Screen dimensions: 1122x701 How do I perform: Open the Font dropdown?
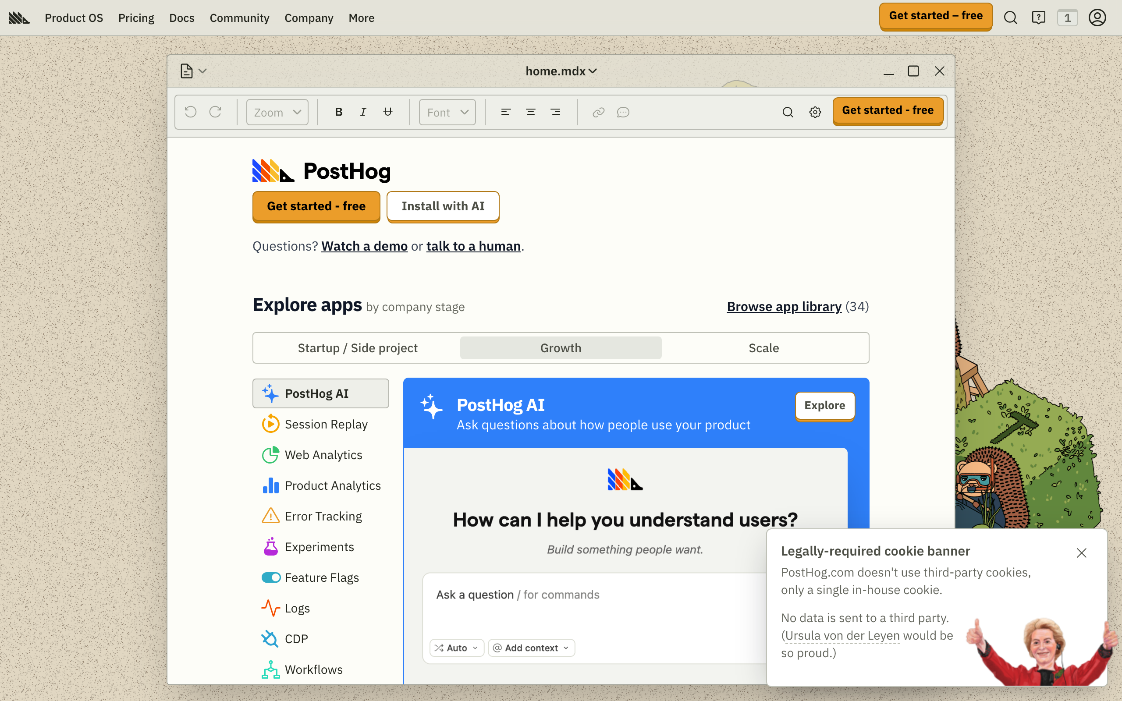click(x=447, y=112)
